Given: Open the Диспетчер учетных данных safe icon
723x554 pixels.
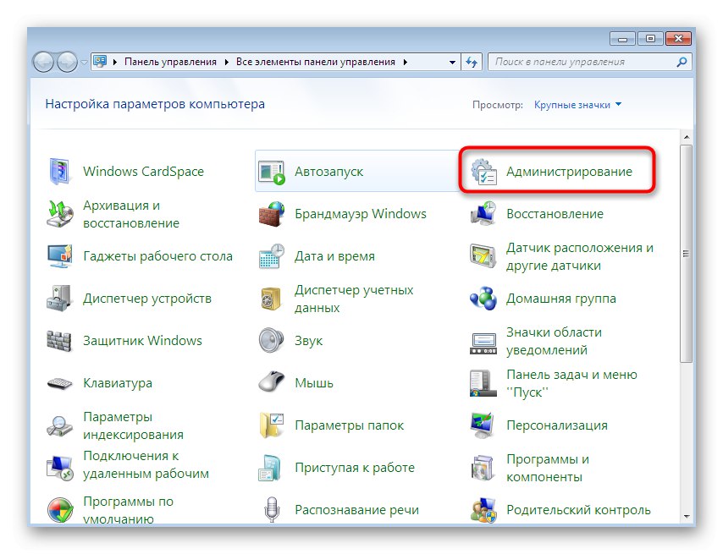Looking at the screenshot, I should (x=271, y=299).
